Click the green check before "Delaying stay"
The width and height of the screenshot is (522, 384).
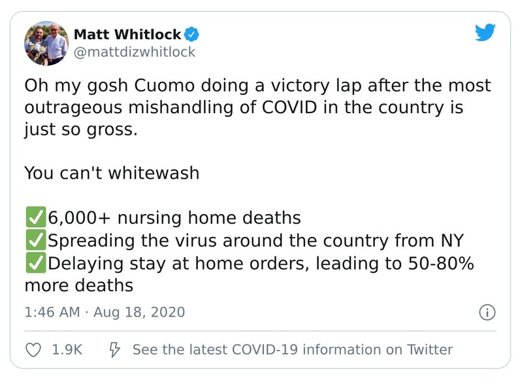pyautogui.click(x=35, y=263)
